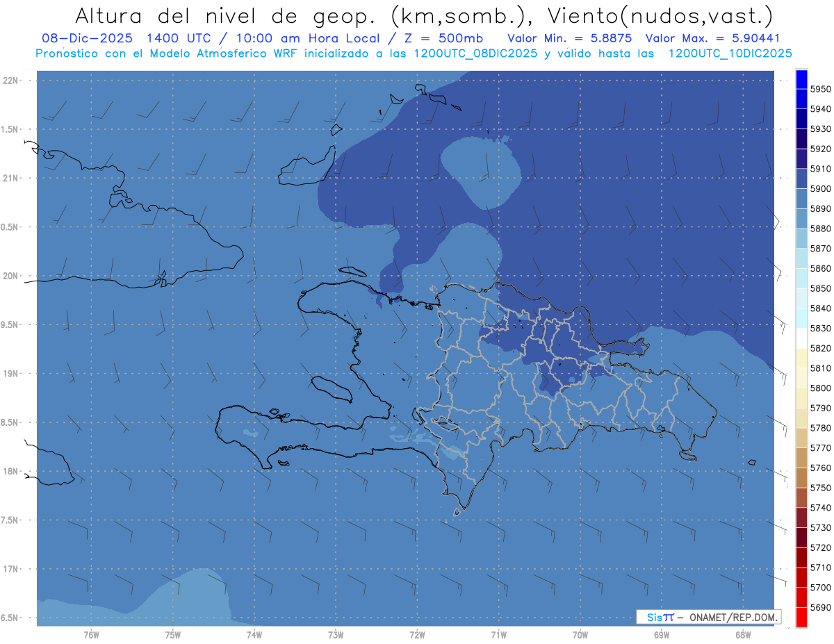Click the 5820 color bar value
Screen dimensions: 834x644
[820, 348]
